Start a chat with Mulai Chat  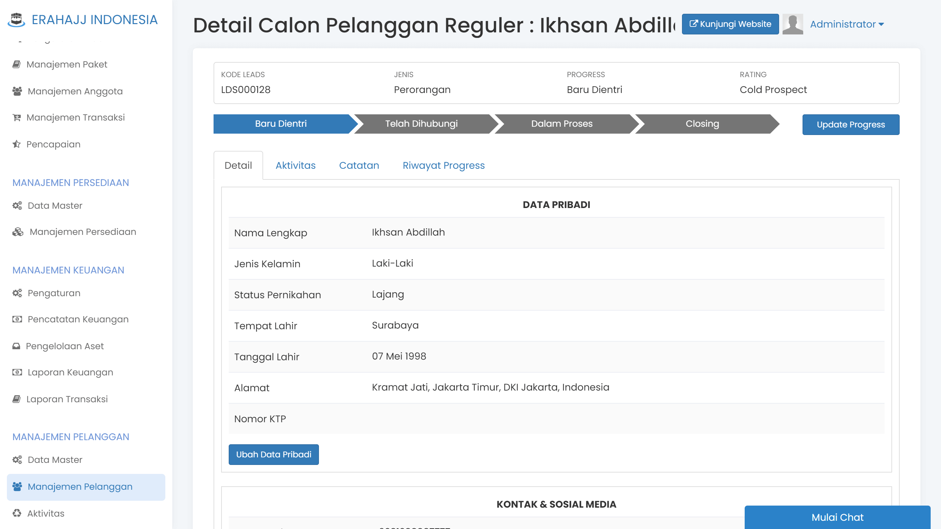click(838, 517)
